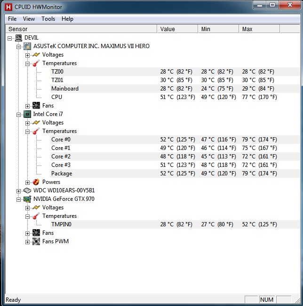Select the TZ01 temperature row
The width and height of the screenshot is (303, 306).
tap(175, 80)
